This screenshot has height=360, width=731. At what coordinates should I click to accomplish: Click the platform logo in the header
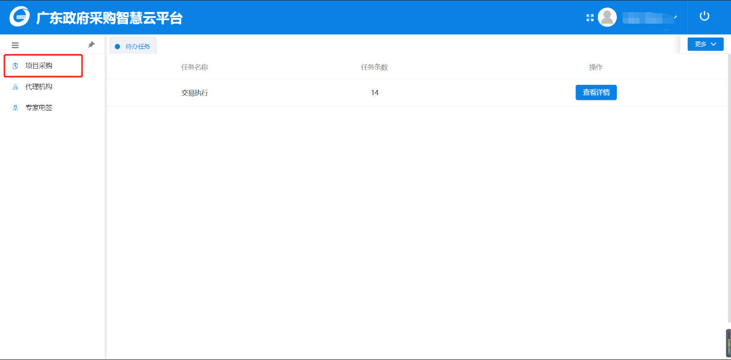[20, 17]
